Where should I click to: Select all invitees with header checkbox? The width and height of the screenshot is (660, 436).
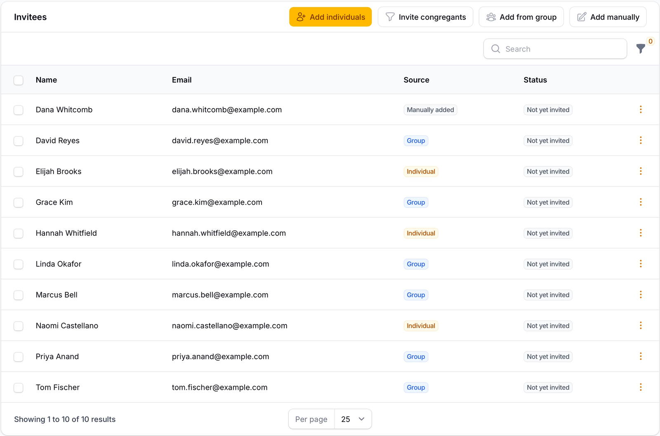19,80
